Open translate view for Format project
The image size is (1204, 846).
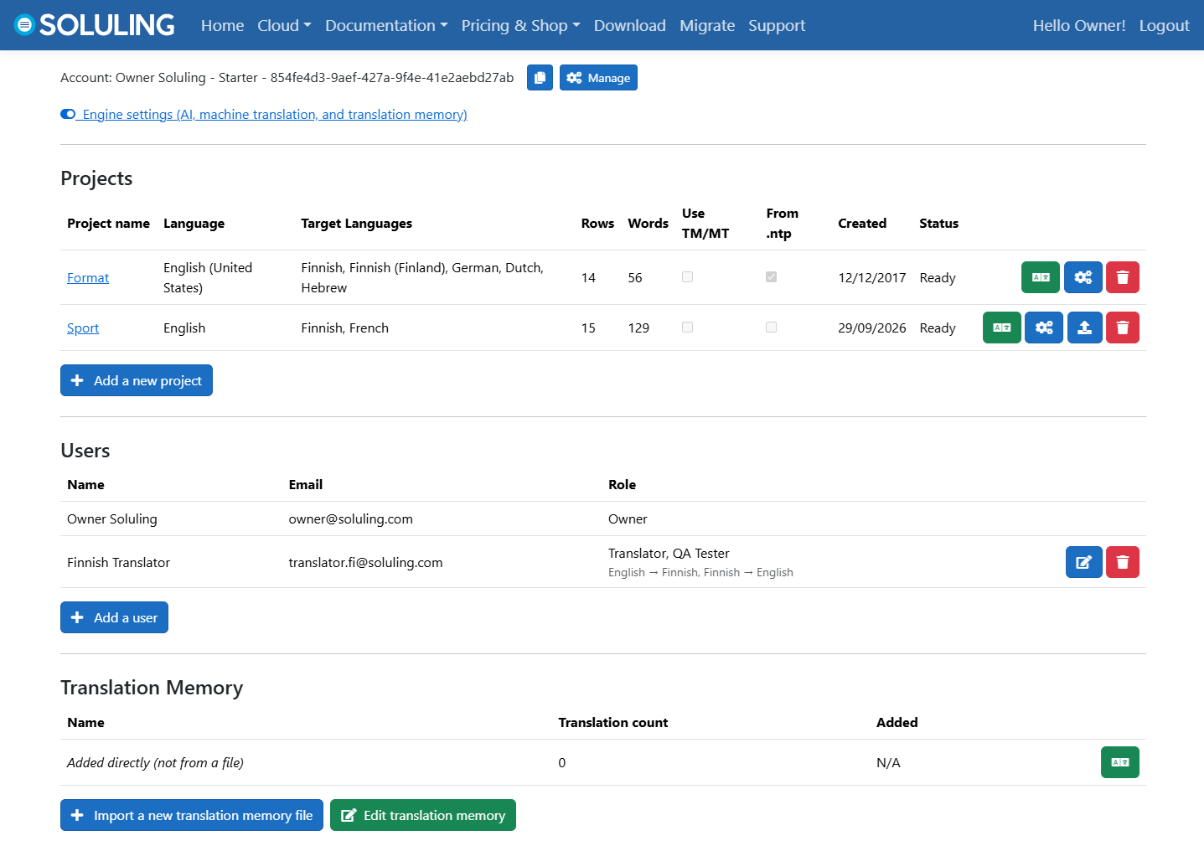pyautogui.click(x=1041, y=277)
